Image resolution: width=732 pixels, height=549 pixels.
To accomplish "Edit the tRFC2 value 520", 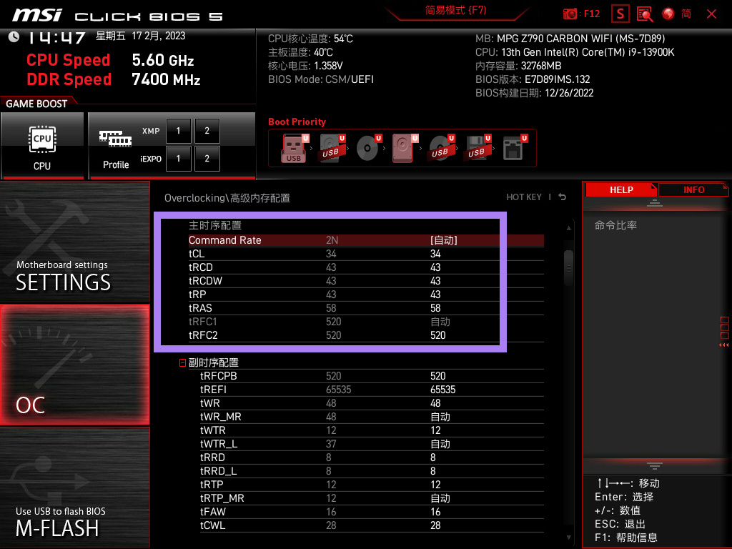I will point(438,335).
